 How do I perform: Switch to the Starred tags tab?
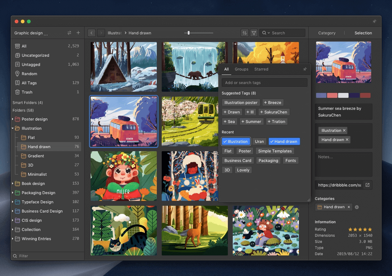261,69
